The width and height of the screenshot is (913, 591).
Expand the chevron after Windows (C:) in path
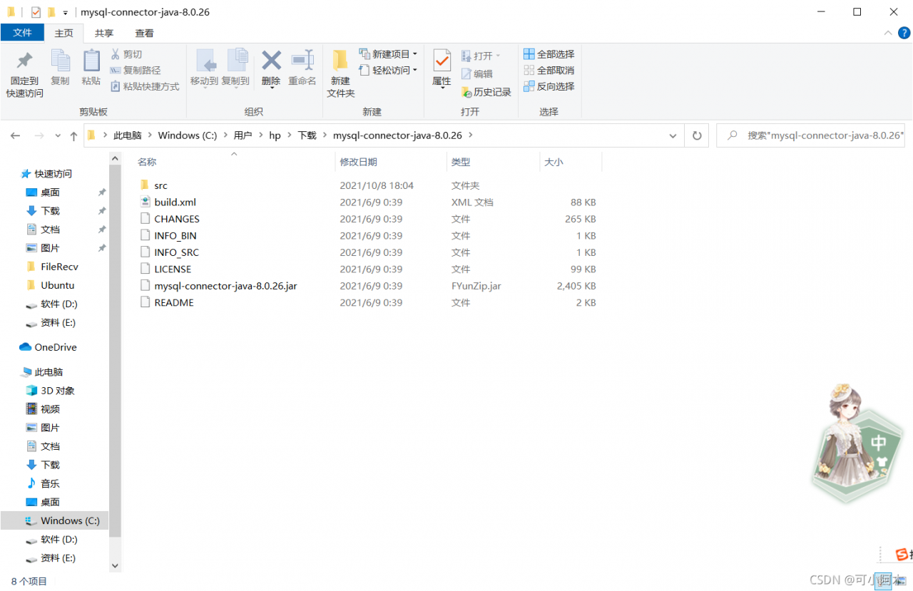pyautogui.click(x=225, y=135)
